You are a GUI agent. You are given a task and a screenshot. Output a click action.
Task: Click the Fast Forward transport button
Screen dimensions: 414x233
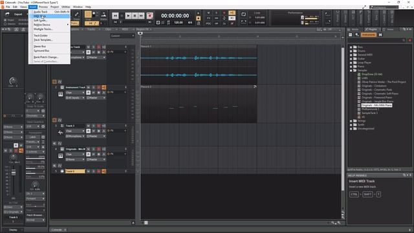(141, 16)
